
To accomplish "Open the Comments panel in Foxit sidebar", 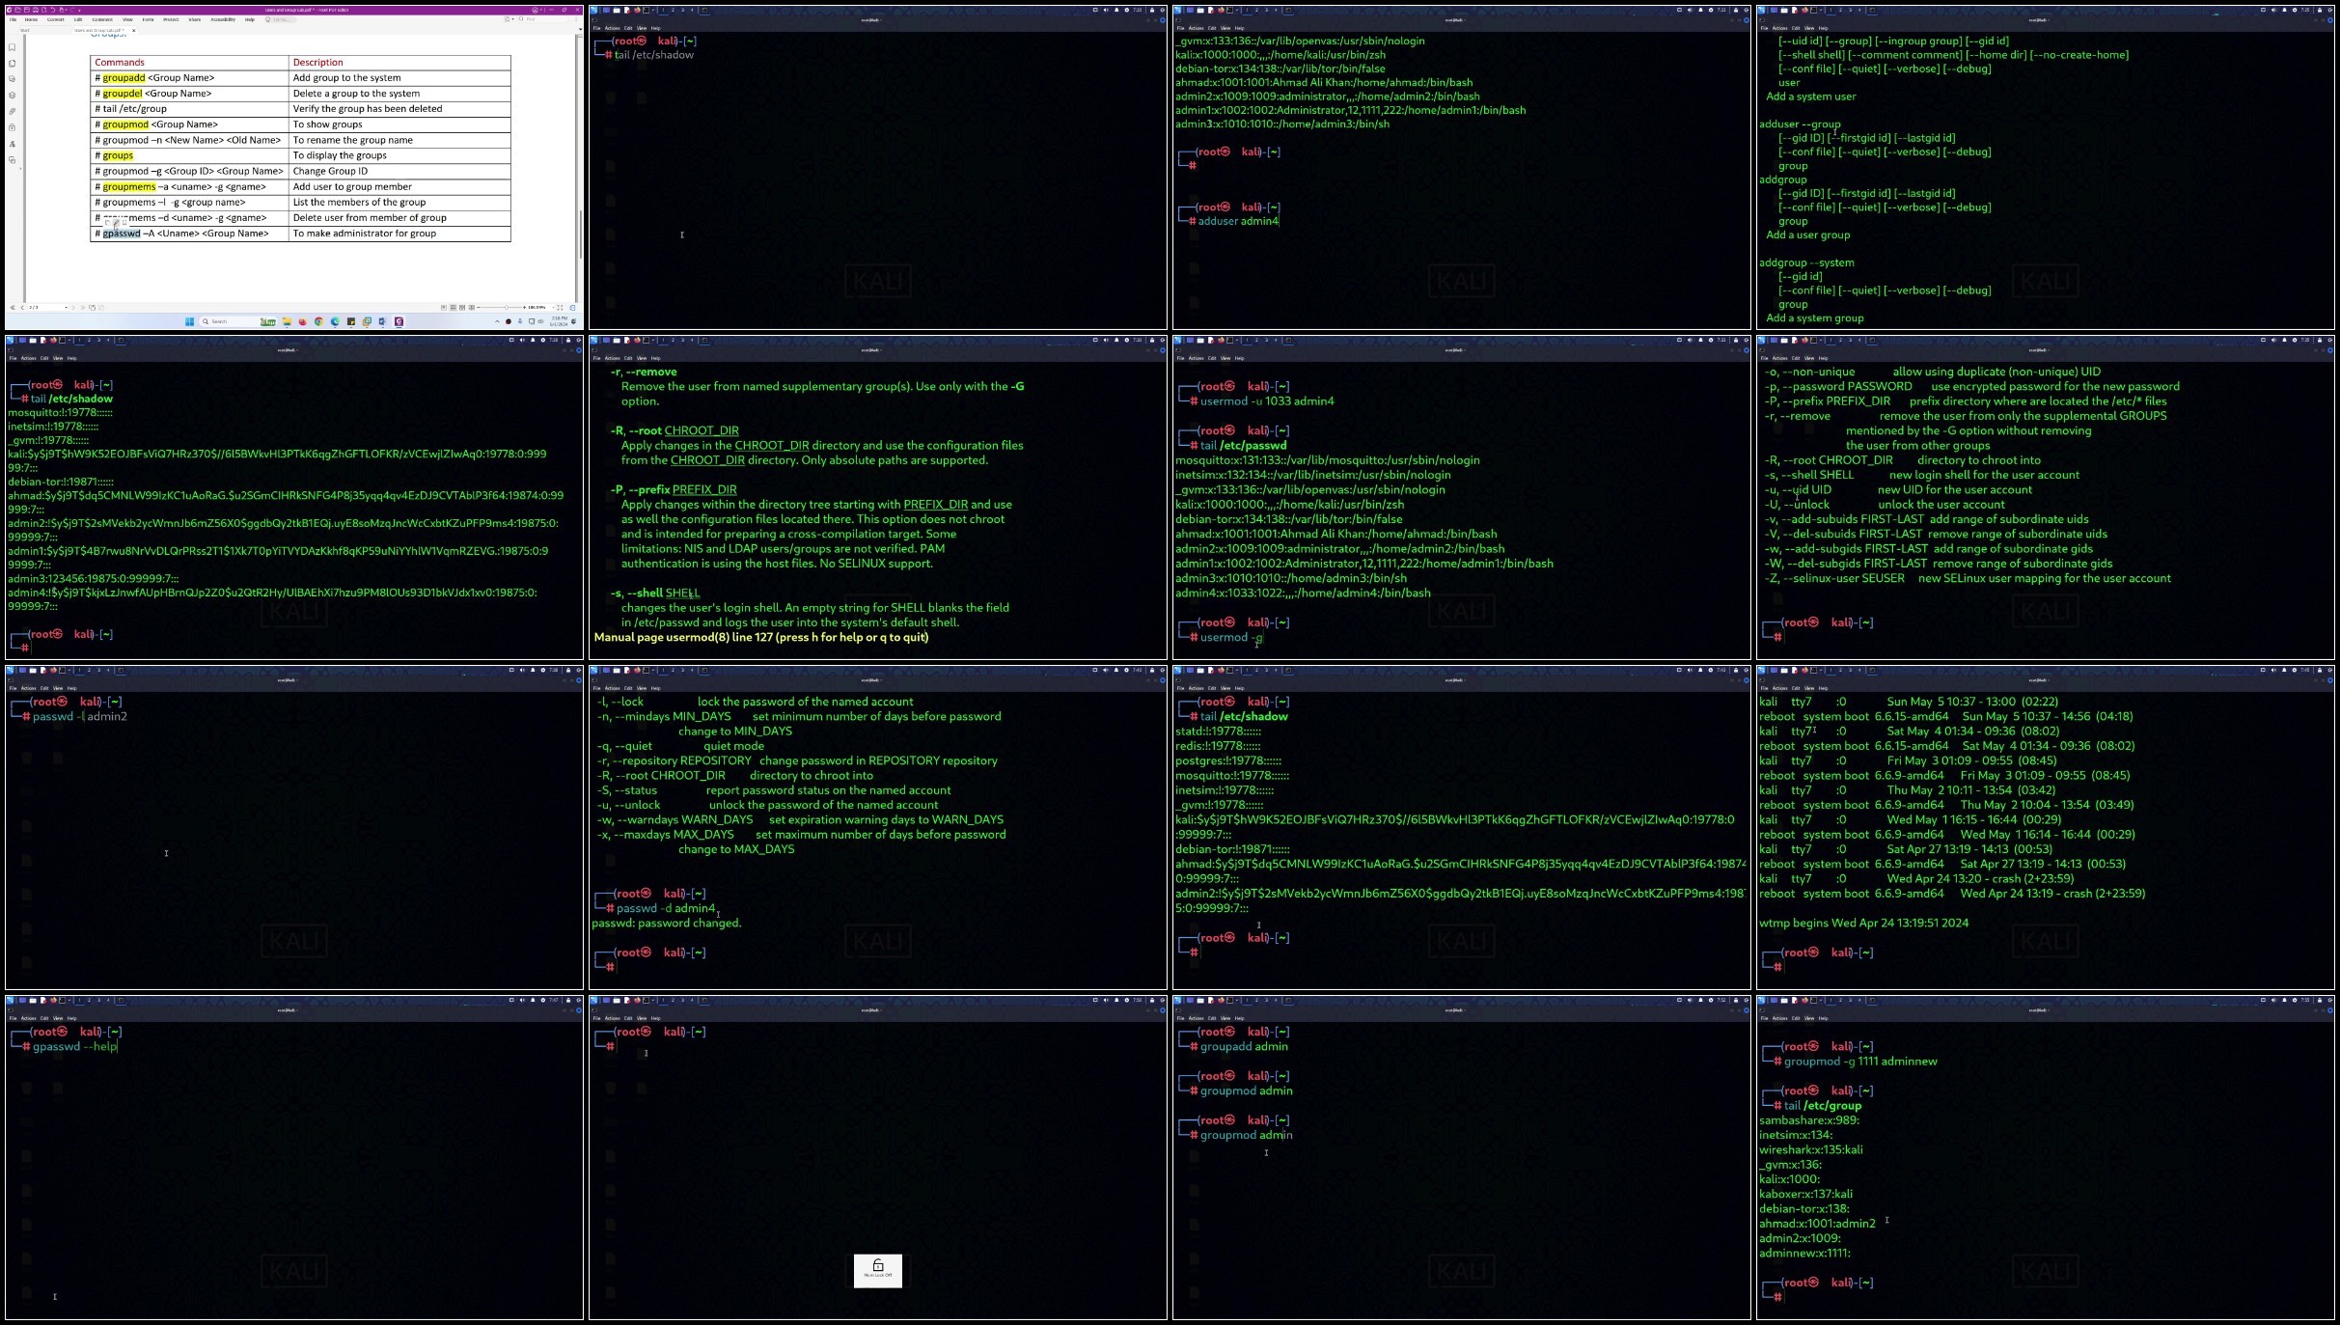I will (12, 79).
